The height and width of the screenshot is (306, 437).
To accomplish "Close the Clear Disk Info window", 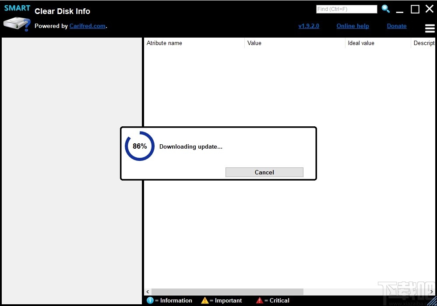I will pyautogui.click(x=430, y=9).
